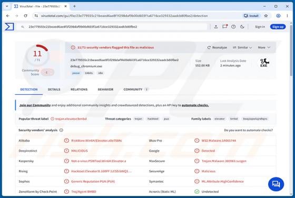
Task: Expand the Similar dropdown
Action: coord(242,47)
